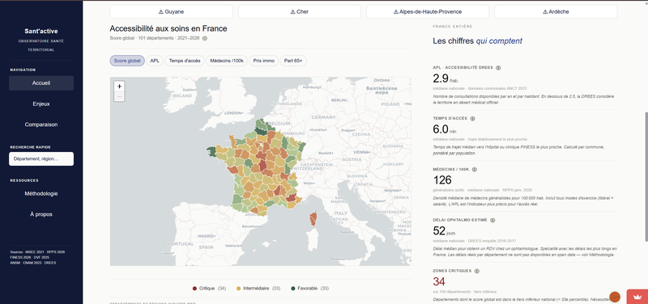
Task: Click the orange round floating button
Action: pos(615,297)
